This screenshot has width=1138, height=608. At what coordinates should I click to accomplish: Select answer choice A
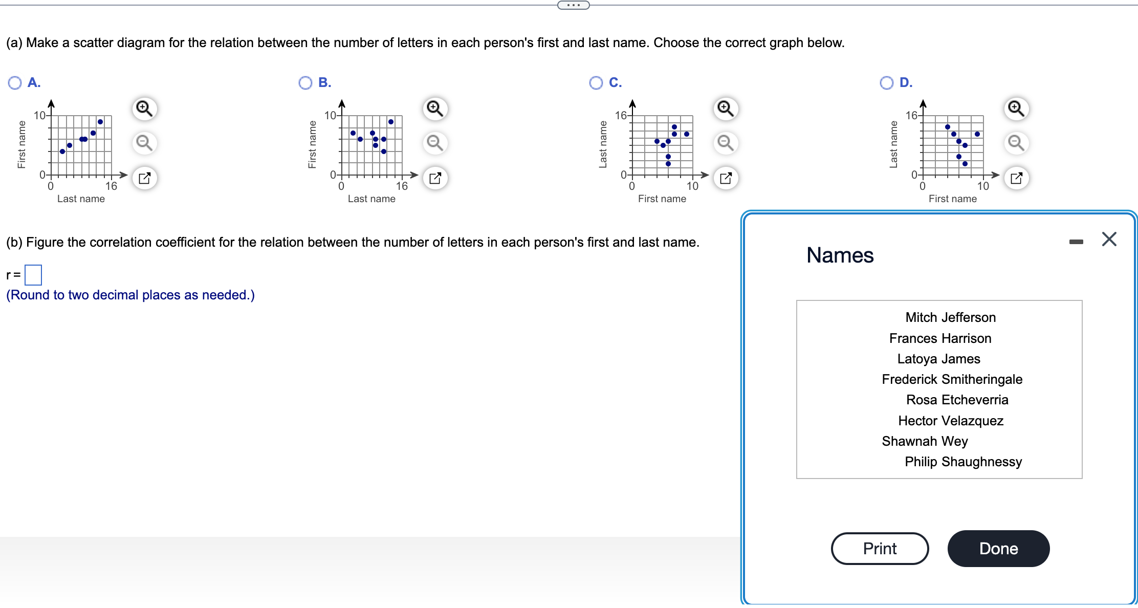[14, 82]
